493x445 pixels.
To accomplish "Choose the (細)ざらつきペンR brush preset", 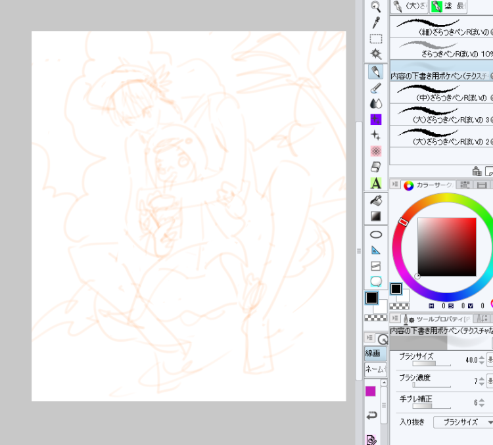I will [x=442, y=26].
